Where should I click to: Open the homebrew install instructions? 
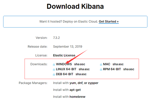pyautogui.click(x=77, y=97)
